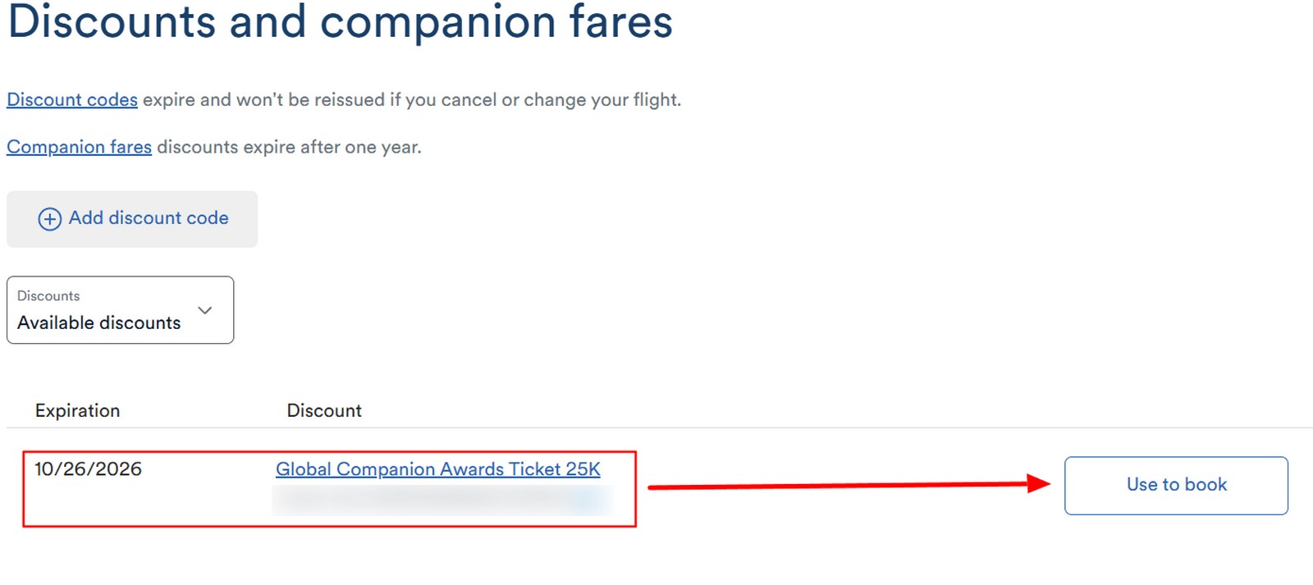
Task: Click the small Discounts label in selector
Action: (x=48, y=296)
